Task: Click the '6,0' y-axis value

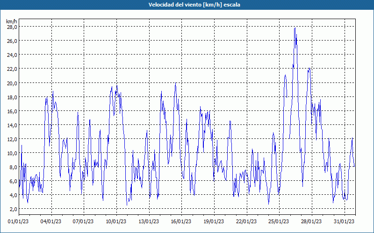Action: [x=13, y=181]
